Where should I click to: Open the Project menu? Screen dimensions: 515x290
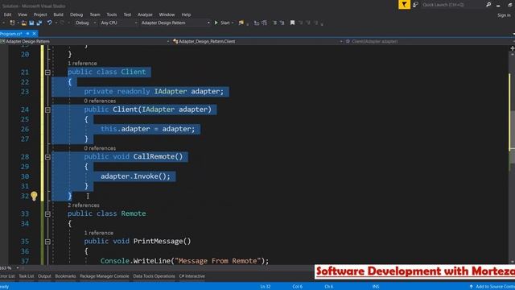(40, 14)
